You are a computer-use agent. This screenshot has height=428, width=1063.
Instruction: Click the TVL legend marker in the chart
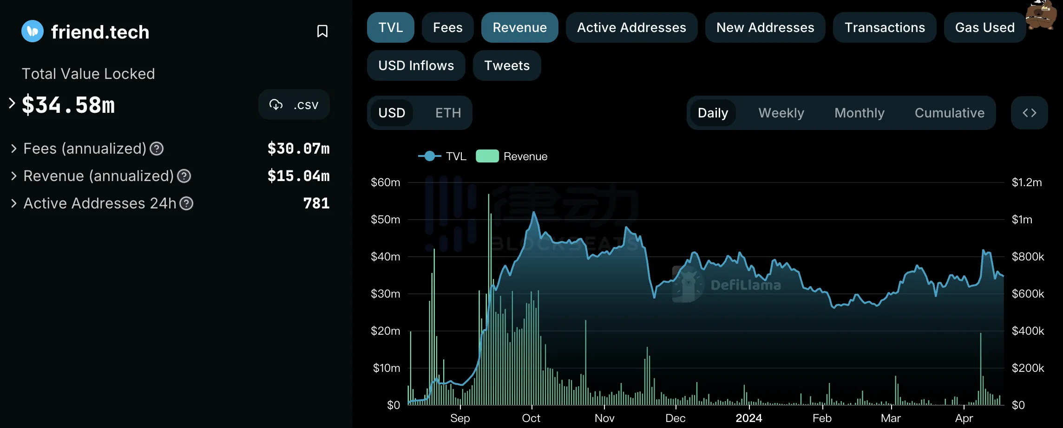click(430, 156)
